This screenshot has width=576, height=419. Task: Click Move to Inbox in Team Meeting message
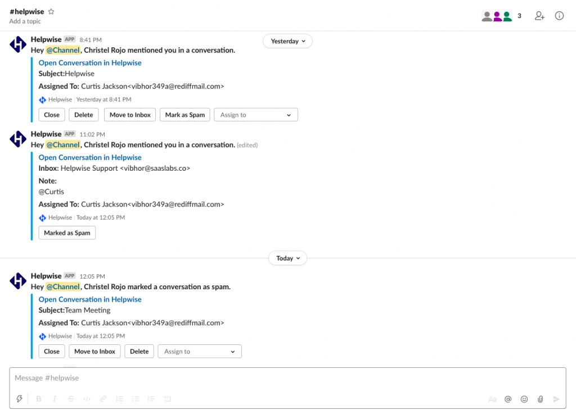click(94, 351)
